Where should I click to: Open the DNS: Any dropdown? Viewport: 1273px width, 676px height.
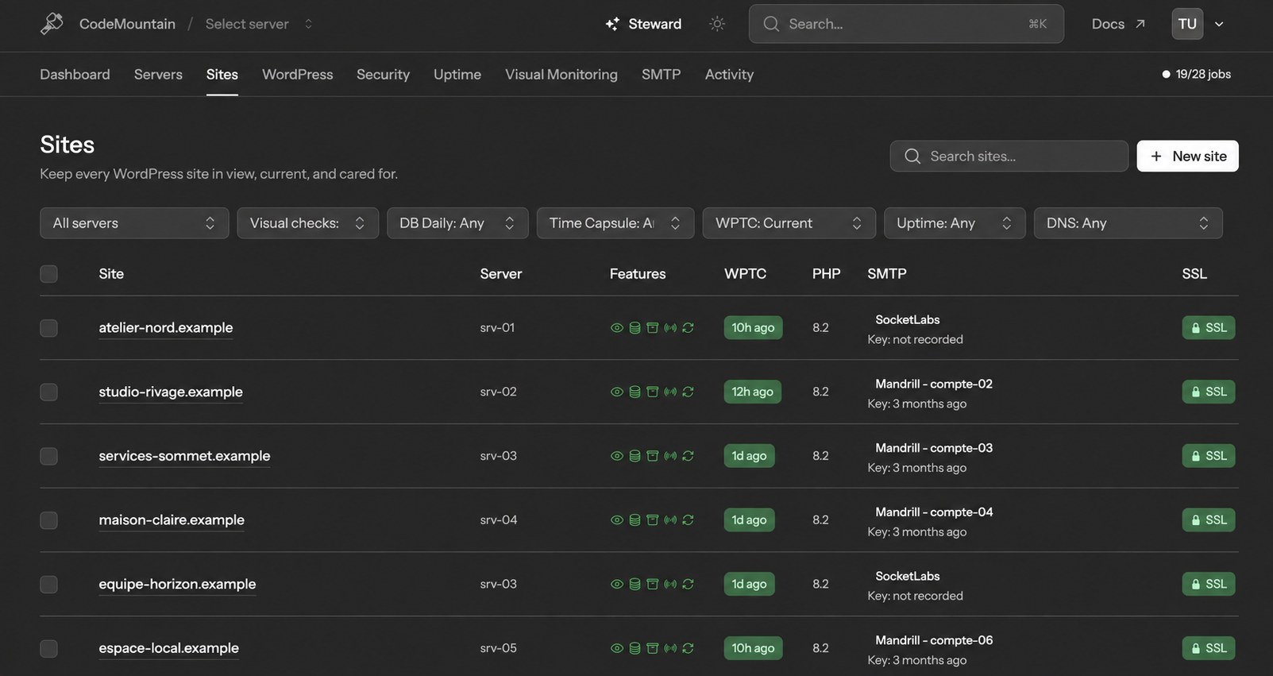point(1128,223)
